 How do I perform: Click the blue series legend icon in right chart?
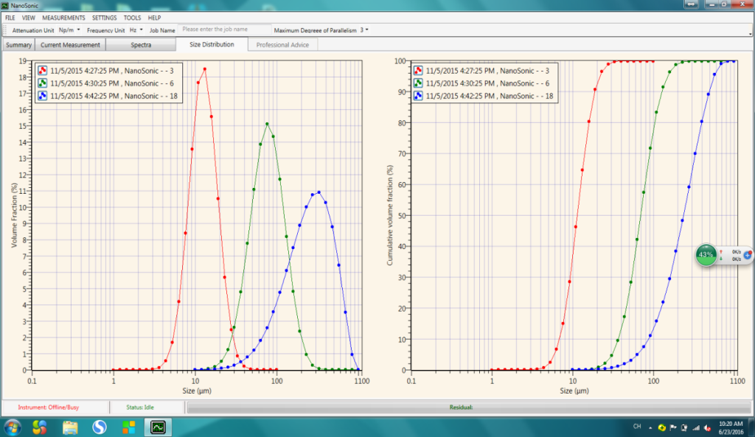419,96
